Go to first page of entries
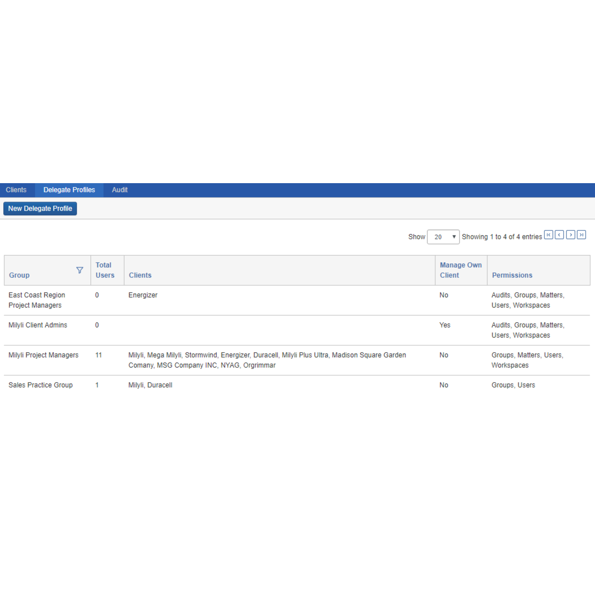This screenshot has height=595, width=595. tap(549, 235)
